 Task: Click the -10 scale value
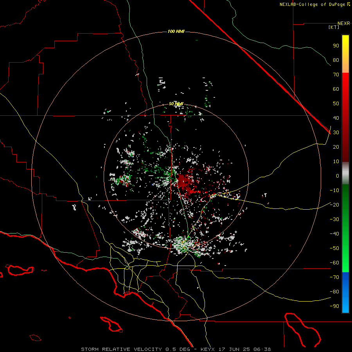click(334, 190)
